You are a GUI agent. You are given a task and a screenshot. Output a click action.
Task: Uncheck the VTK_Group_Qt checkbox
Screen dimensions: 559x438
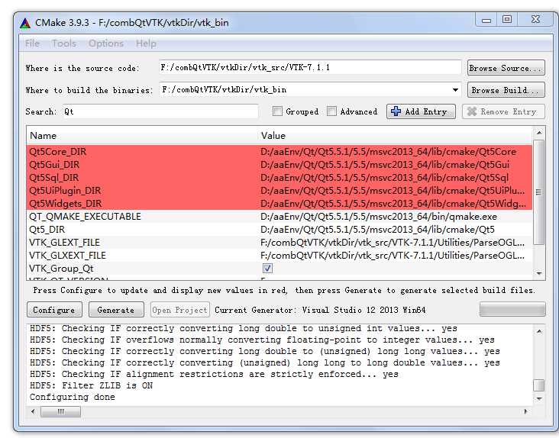267,268
